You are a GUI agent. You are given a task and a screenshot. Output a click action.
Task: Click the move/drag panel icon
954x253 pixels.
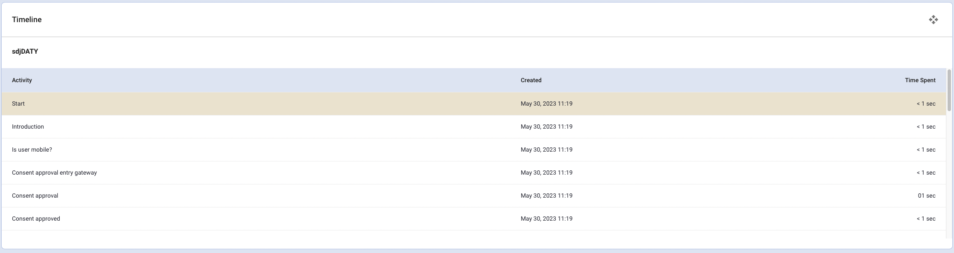coord(933,20)
